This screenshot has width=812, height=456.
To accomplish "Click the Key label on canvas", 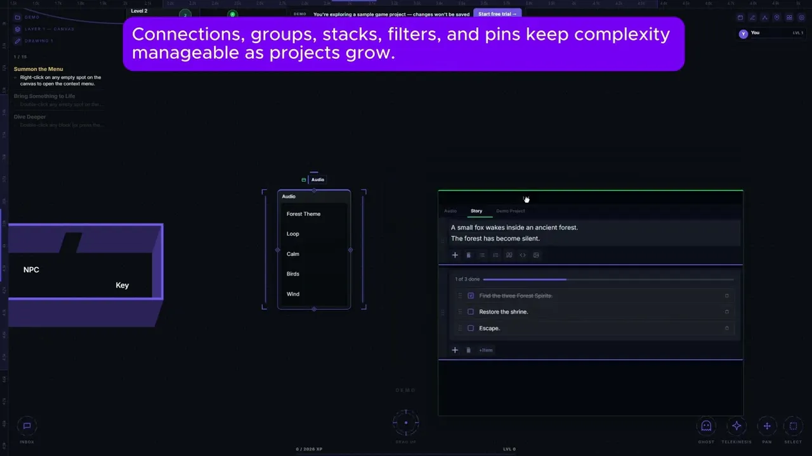I will click(x=122, y=286).
